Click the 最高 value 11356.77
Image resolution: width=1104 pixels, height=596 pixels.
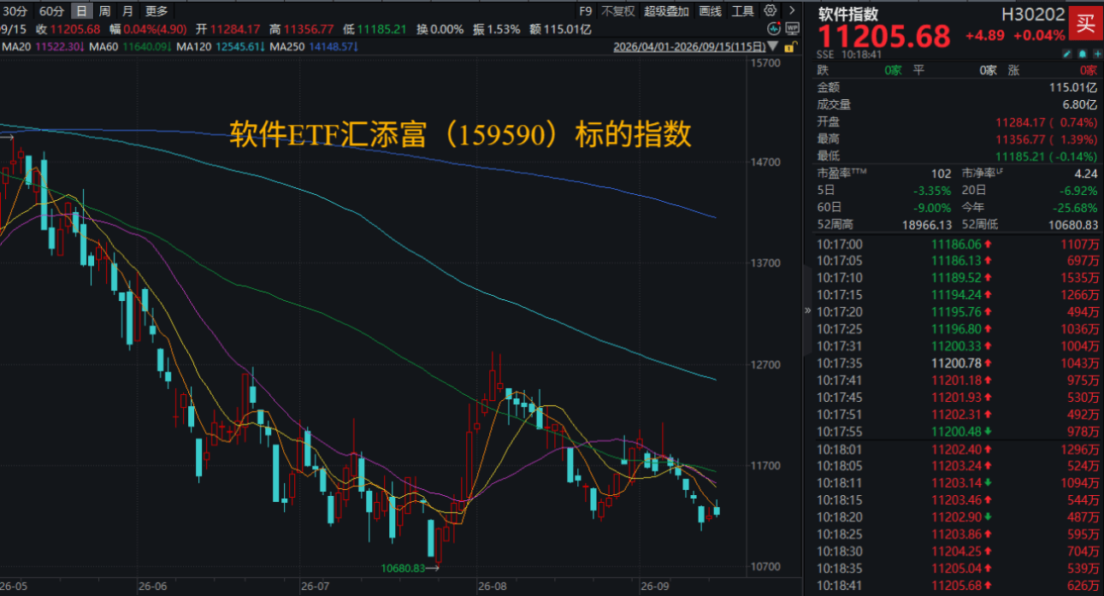coord(1018,139)
